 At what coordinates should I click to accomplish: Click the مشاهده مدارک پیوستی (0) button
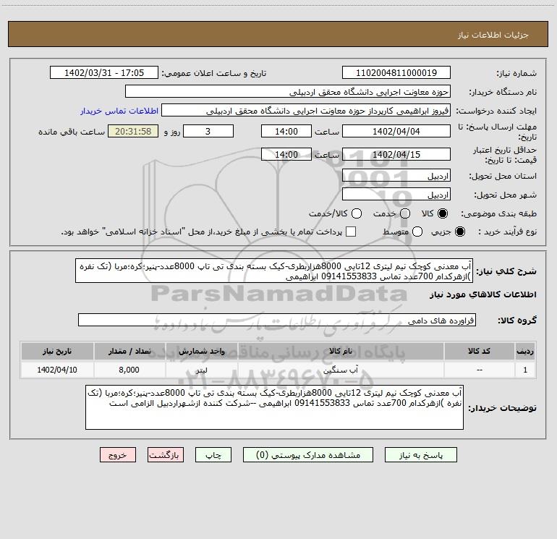308,455
